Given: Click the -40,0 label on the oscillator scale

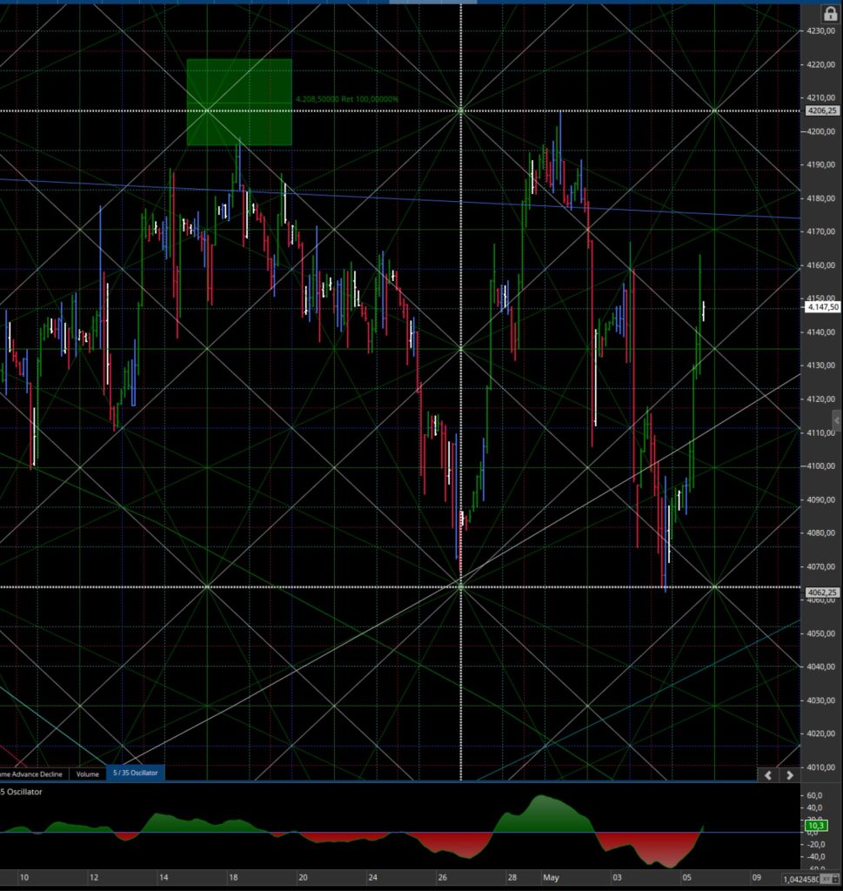Looking at the screenshot, I should click(814, 856).
